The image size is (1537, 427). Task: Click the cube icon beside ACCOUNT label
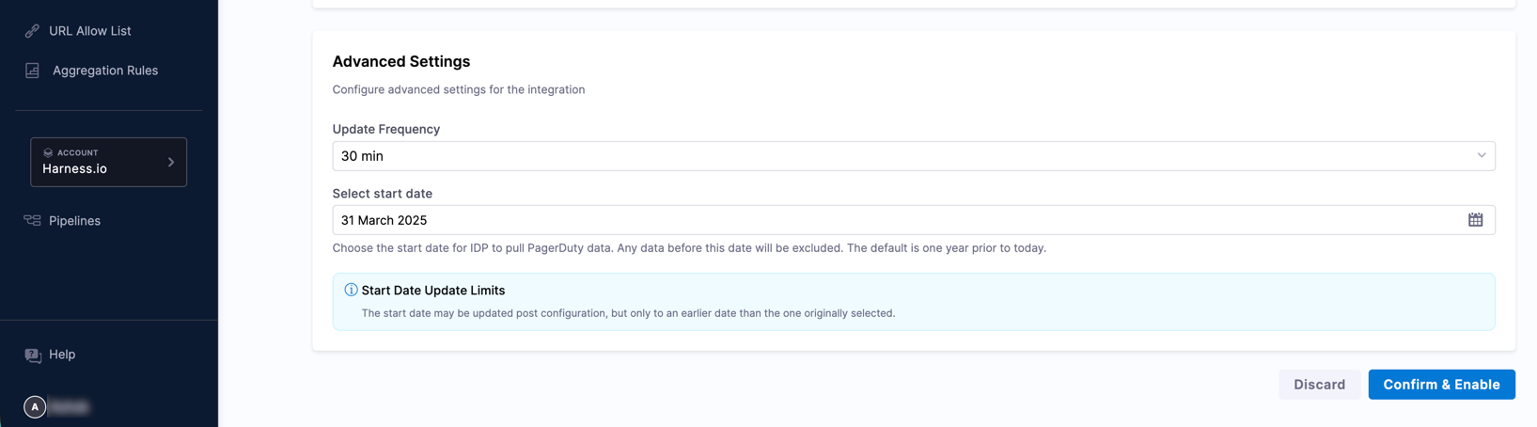tap(48, 152)
